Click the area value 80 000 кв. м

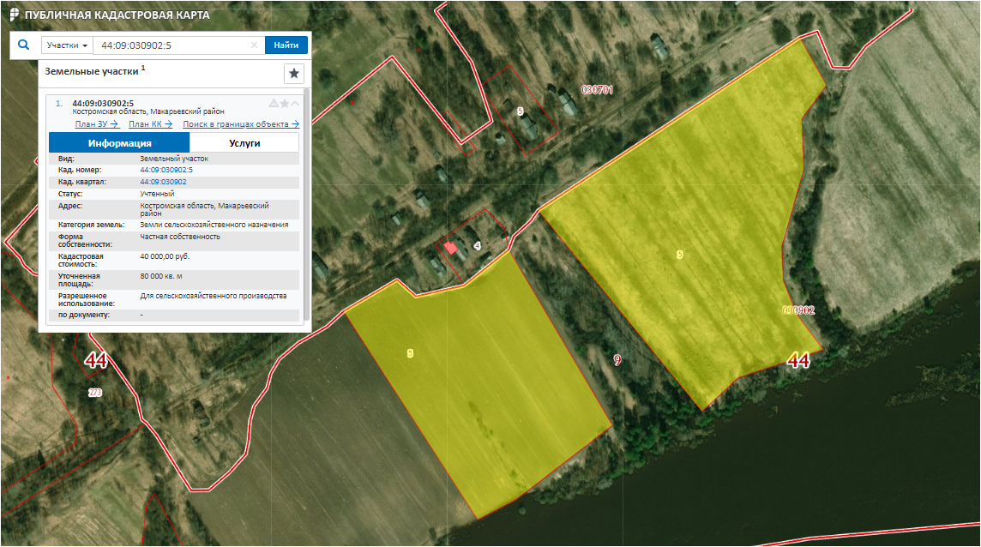[x=161, y=276]
